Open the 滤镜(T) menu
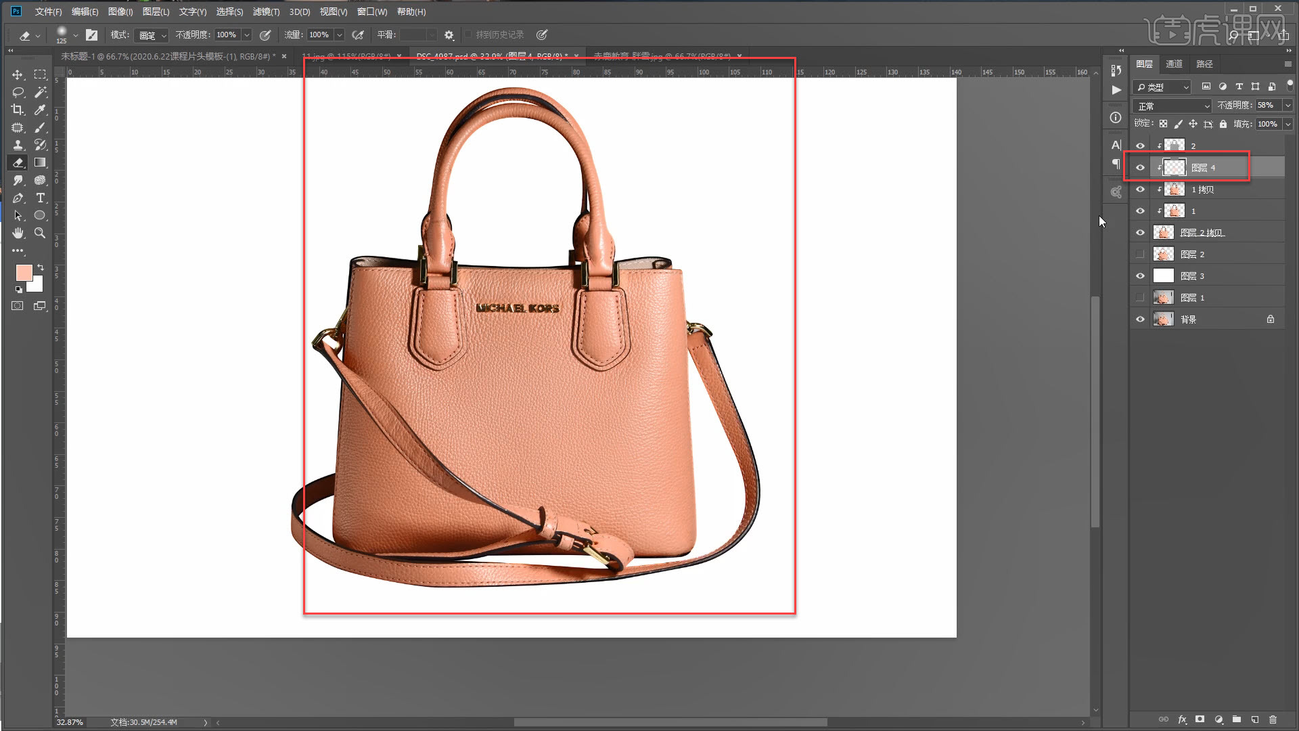The image size is (1299, 731). [x=266, y=12]
